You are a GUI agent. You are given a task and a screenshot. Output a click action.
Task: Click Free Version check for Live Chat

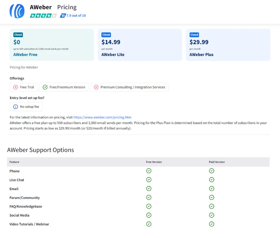pyautogui.click(x=149, y=180)
